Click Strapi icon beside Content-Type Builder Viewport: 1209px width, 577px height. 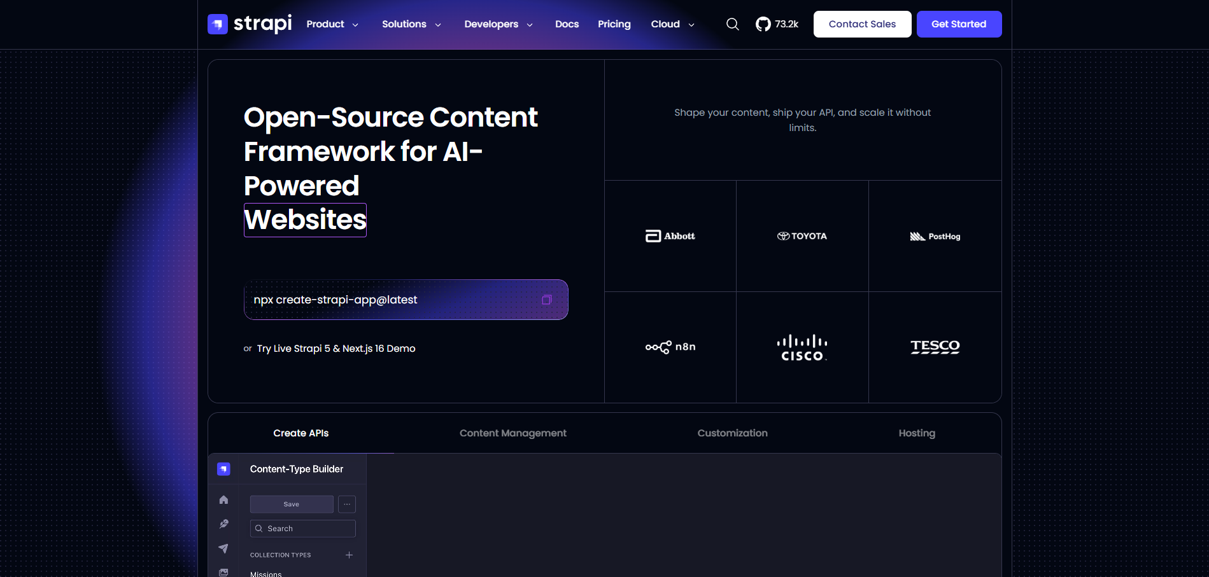pyautogui.click(x=223, y=469)
